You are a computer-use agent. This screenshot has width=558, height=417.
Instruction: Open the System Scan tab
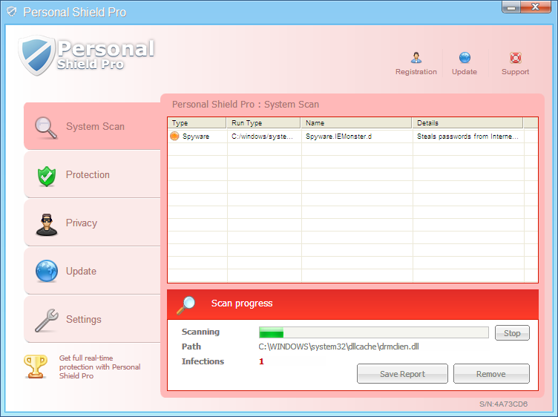[92, 126]
